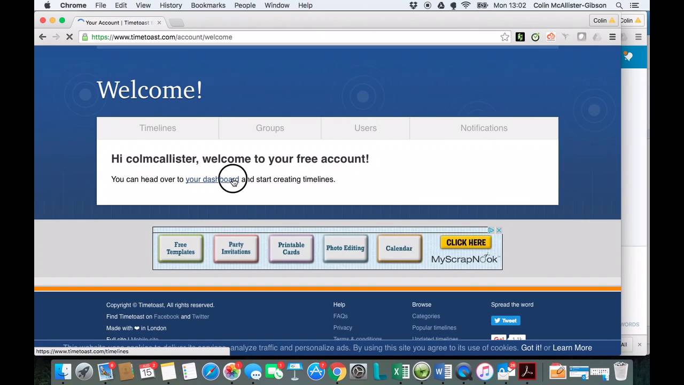
Task: Open the Calendar app in the Dock
Action: 147,371
